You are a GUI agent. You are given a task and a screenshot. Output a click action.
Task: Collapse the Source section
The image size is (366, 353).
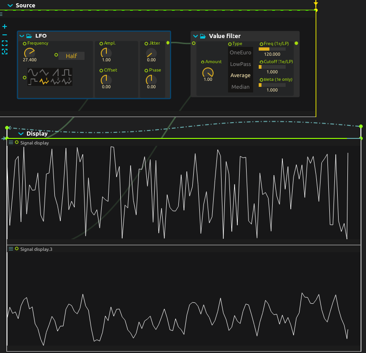pos(10,6)
